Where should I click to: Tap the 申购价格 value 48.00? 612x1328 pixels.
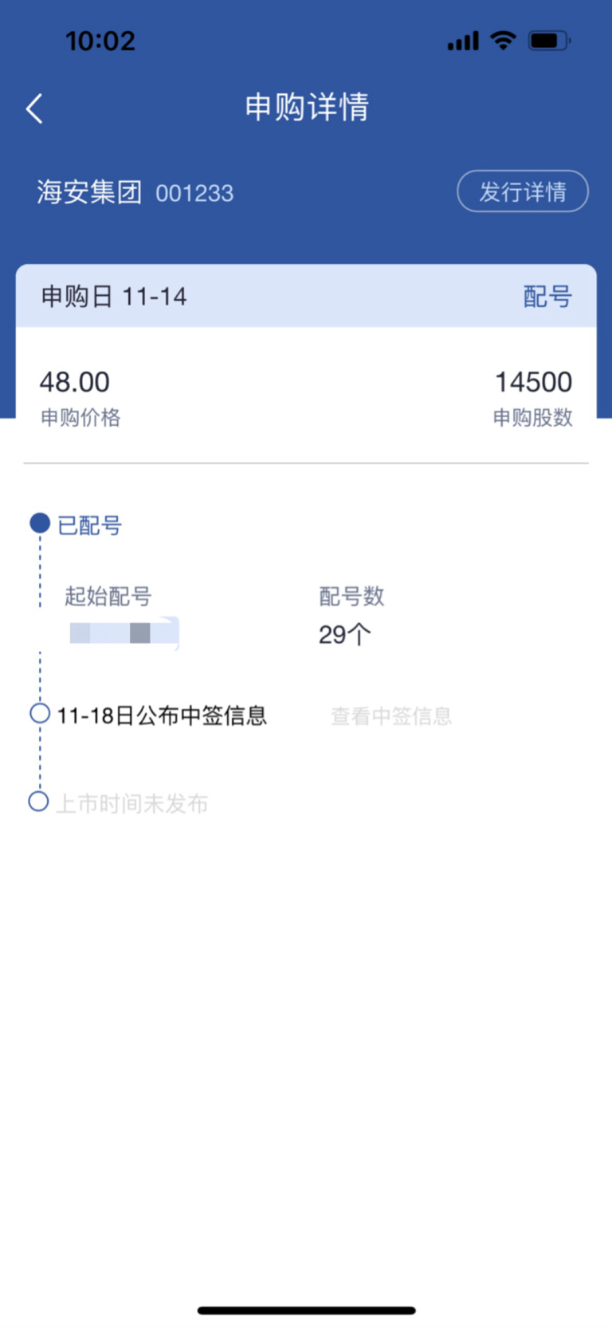coord(75,382)
